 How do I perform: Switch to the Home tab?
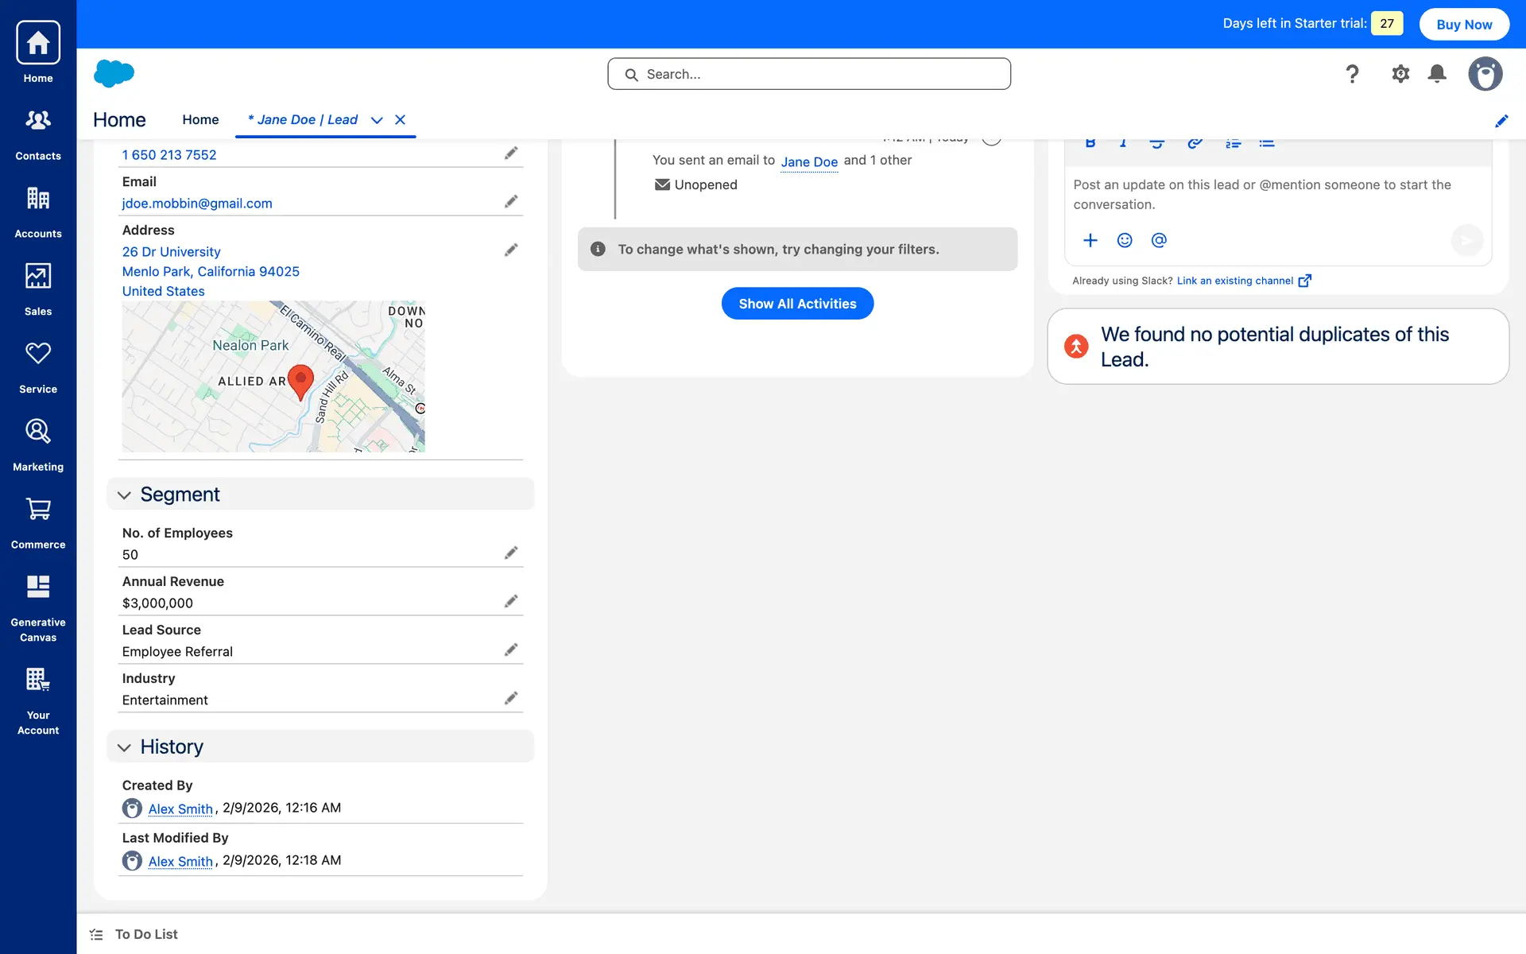click(200, 120)
